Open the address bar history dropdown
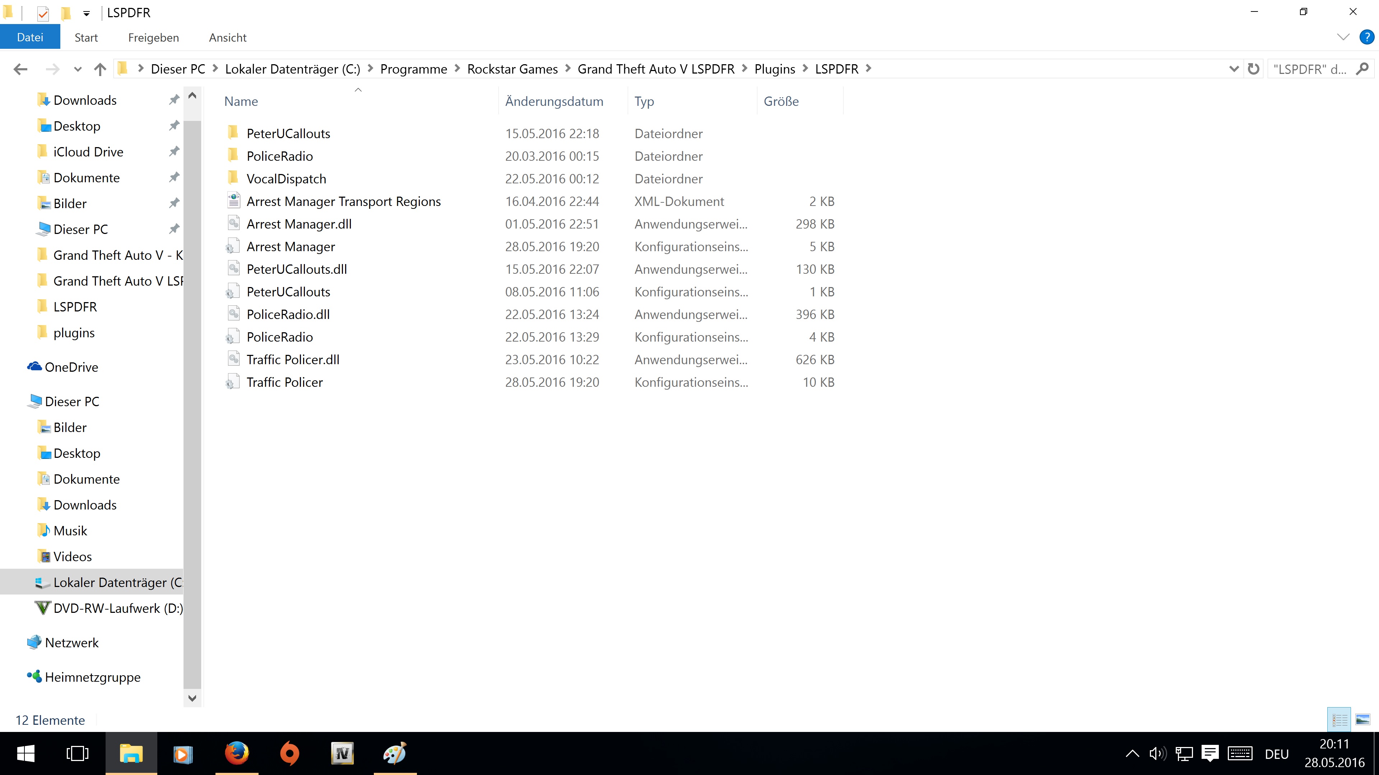Screen dimensions: 1379x775 point(1234,69)
